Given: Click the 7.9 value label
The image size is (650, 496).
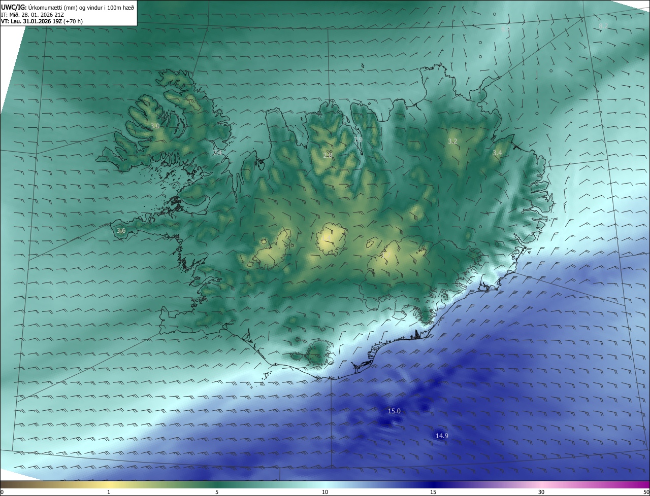Looking at the screenshot, I should click(x=358, y=139).
